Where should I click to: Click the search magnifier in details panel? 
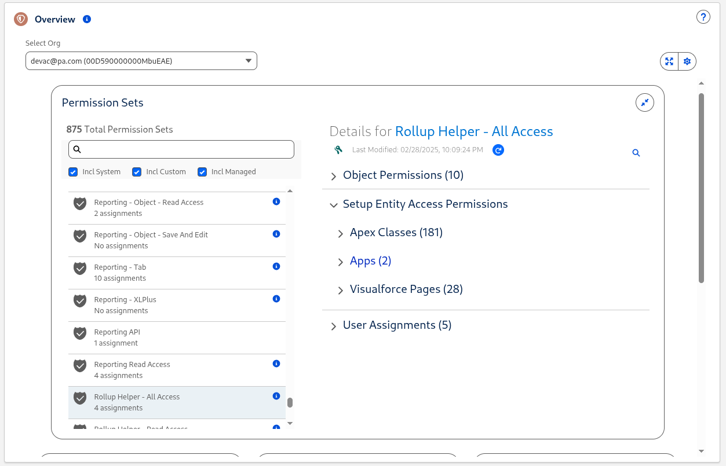click(636, 153)
